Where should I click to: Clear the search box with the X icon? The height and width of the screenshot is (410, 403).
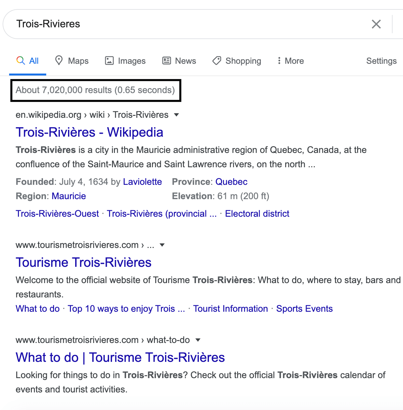coord(376,24)
